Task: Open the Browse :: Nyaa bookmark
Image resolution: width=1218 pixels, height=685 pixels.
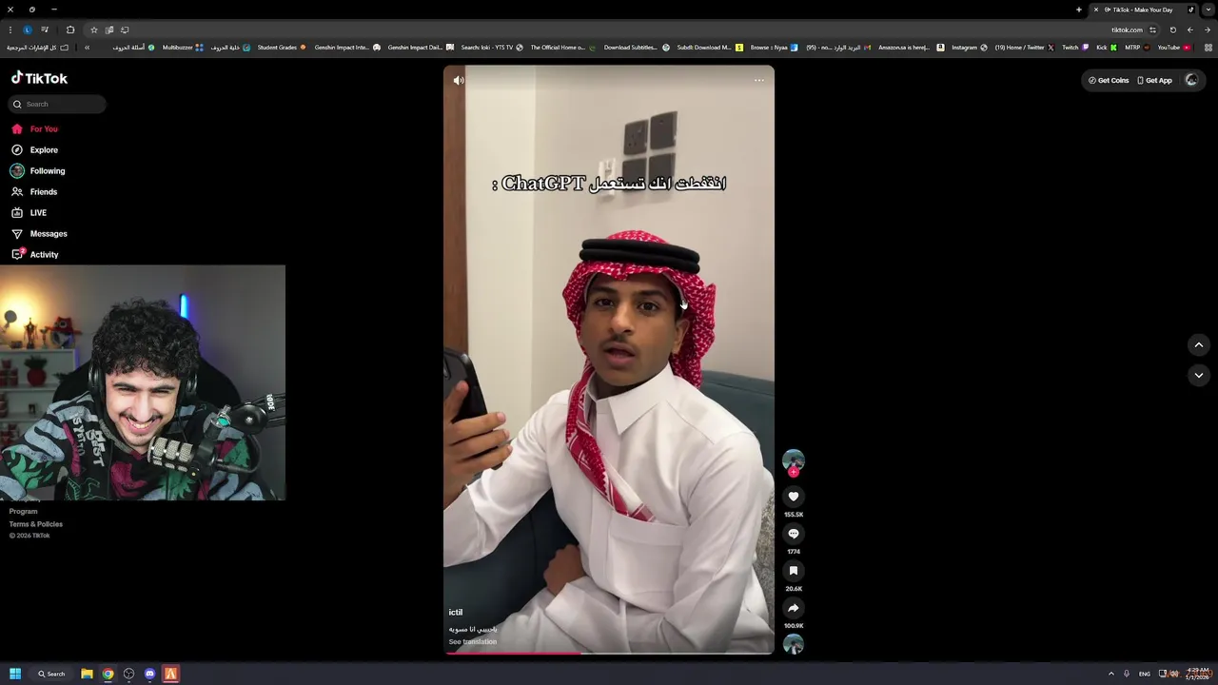Action: (774, 48)
